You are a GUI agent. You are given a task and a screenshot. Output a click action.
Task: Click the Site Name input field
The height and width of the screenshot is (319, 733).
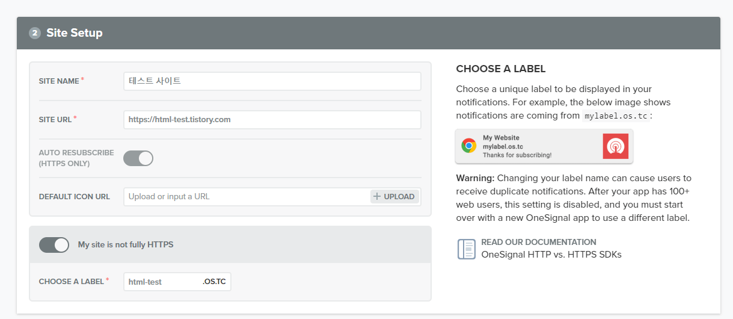(272, 81)
